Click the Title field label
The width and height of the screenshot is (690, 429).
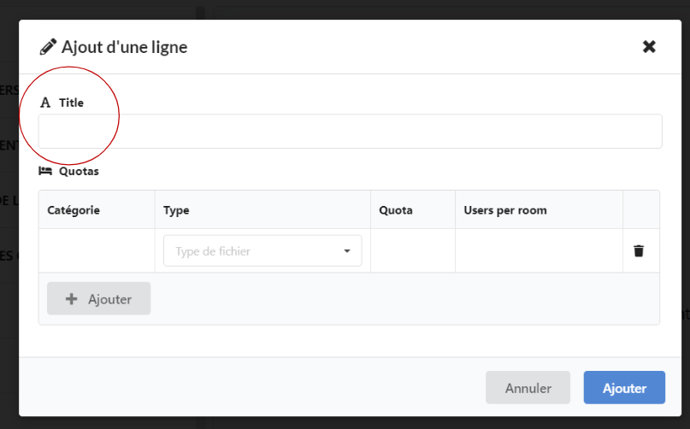click(x=71, y=103)
